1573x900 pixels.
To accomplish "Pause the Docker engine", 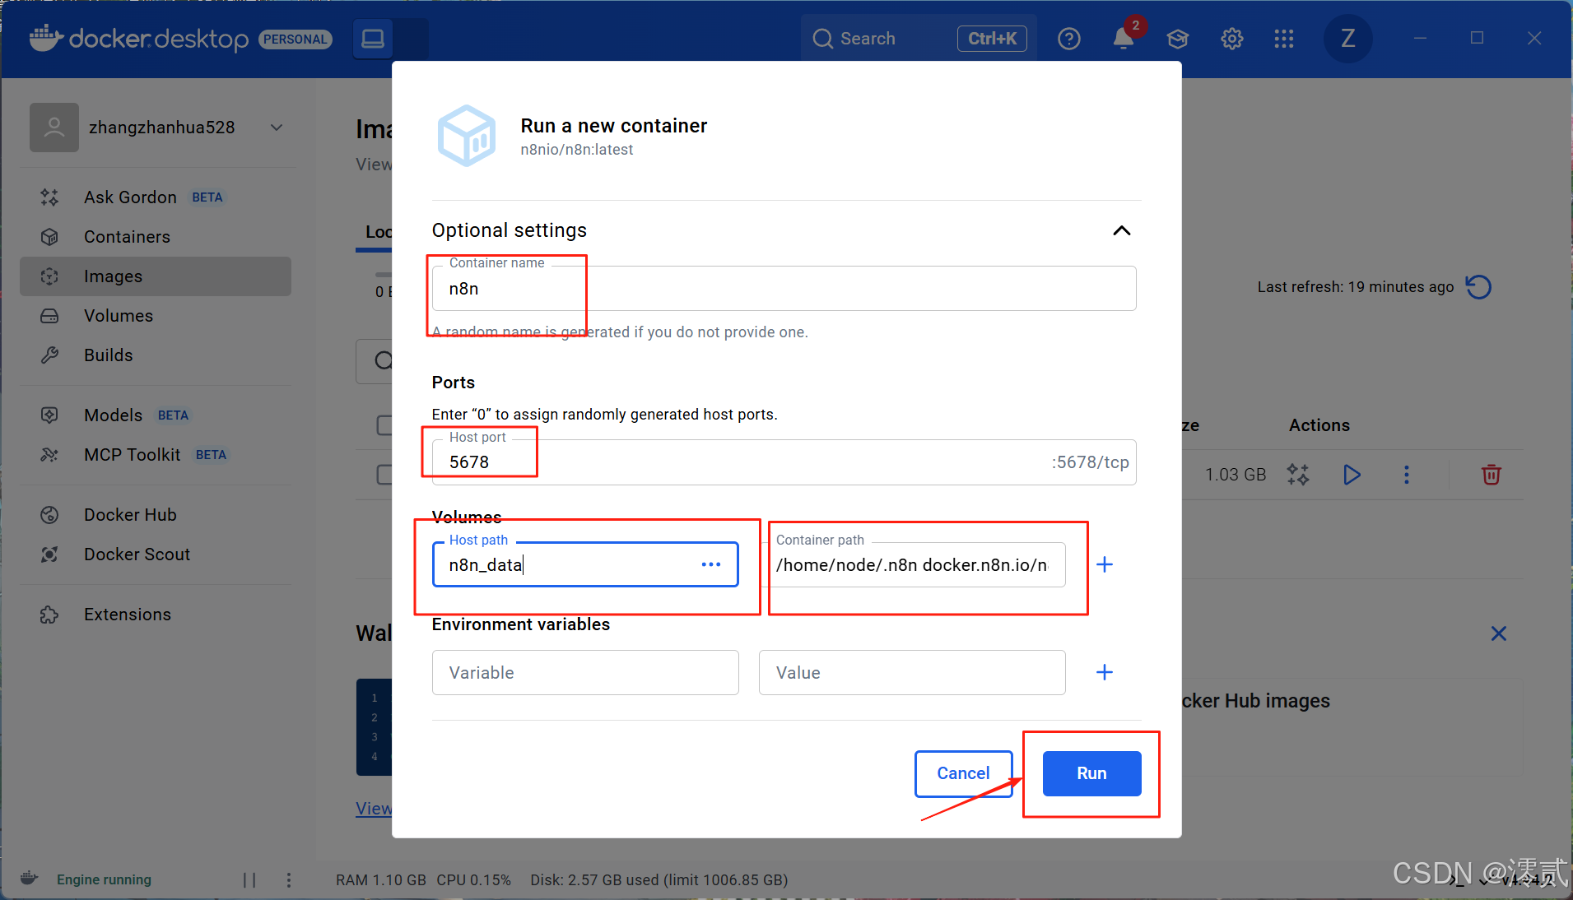I will 249,880.
